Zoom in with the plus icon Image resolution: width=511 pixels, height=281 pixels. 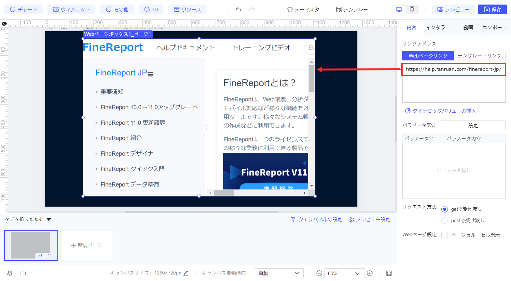click(370, 273)
